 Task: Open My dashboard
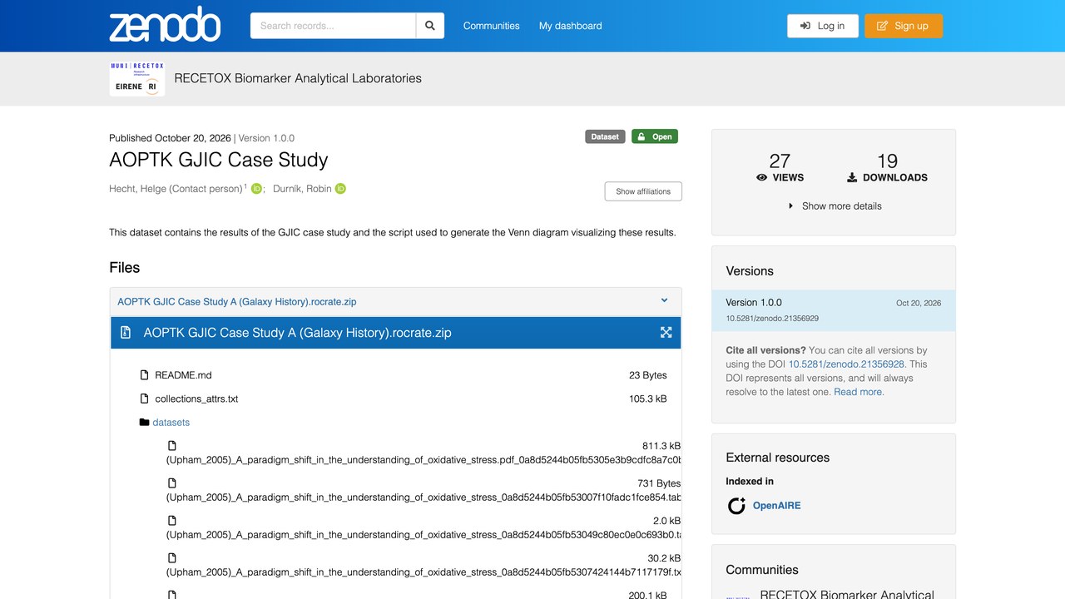[x=570, y=26]
